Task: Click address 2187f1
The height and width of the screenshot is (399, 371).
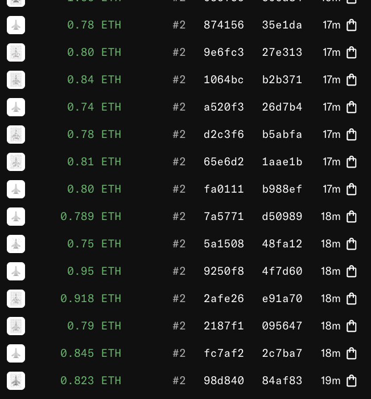Action: (224, 326)
